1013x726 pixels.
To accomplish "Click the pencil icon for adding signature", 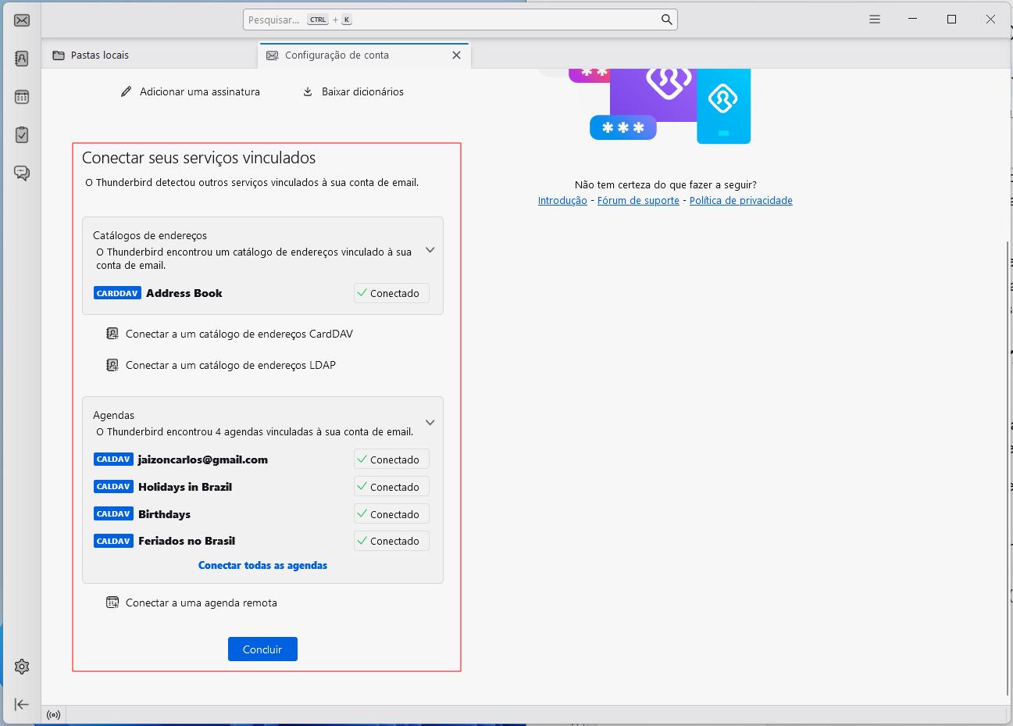I will pyautogui.click(x=127, y=91).
